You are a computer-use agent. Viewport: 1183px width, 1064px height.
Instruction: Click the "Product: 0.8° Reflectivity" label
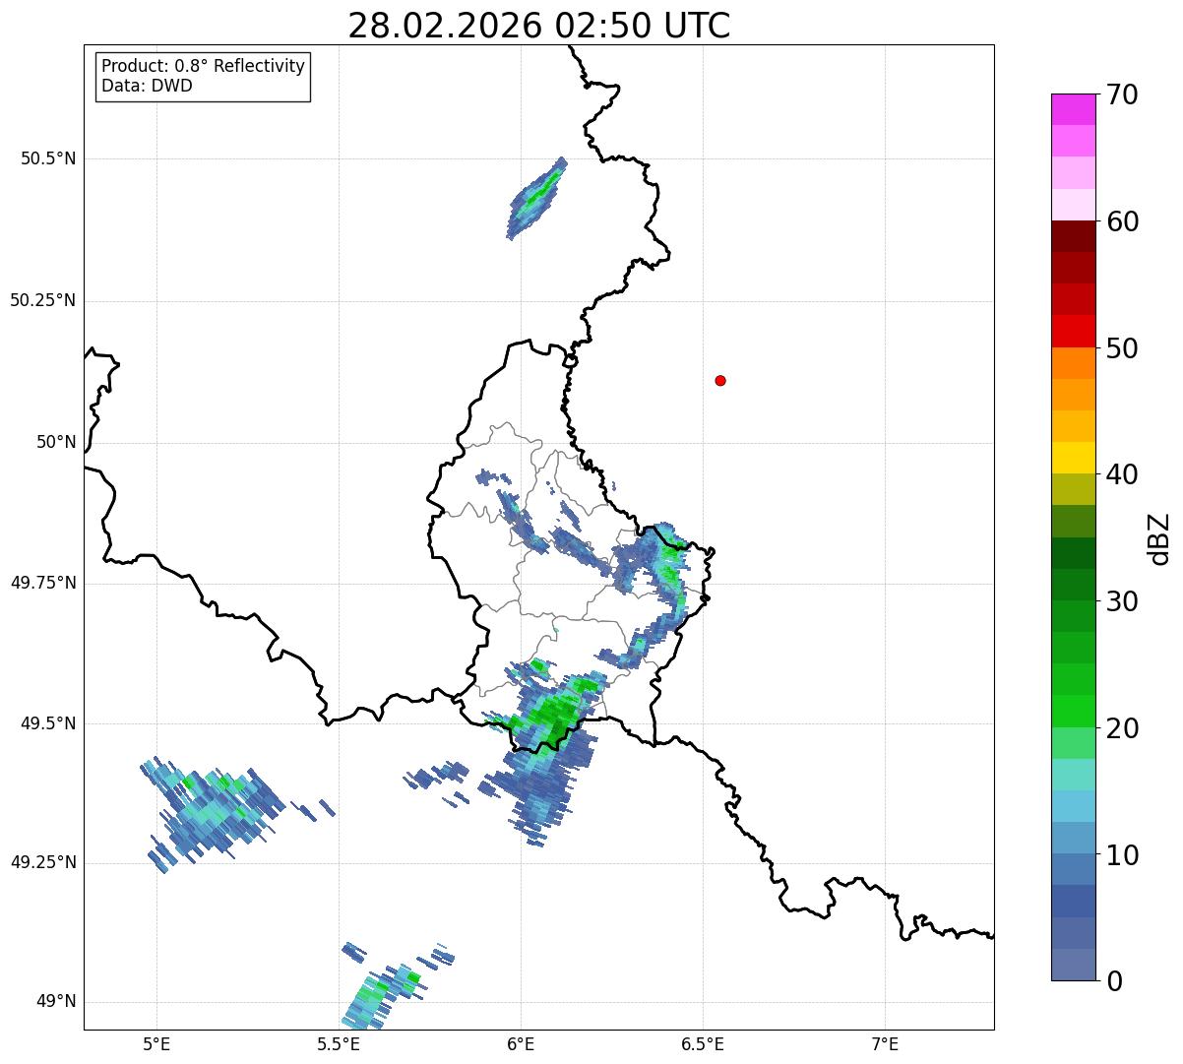click(204, 66)
